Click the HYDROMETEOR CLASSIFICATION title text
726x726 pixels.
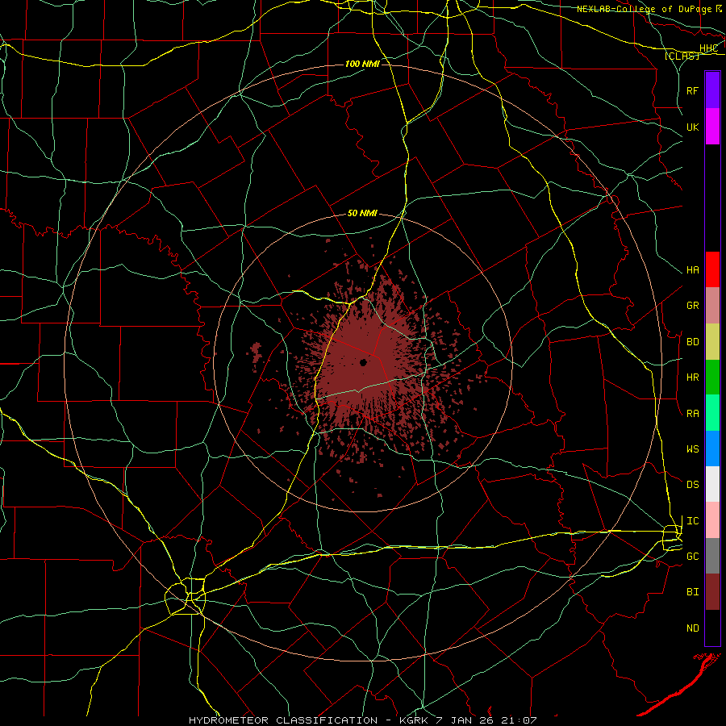pyautogui.click(x=283, y=720)
